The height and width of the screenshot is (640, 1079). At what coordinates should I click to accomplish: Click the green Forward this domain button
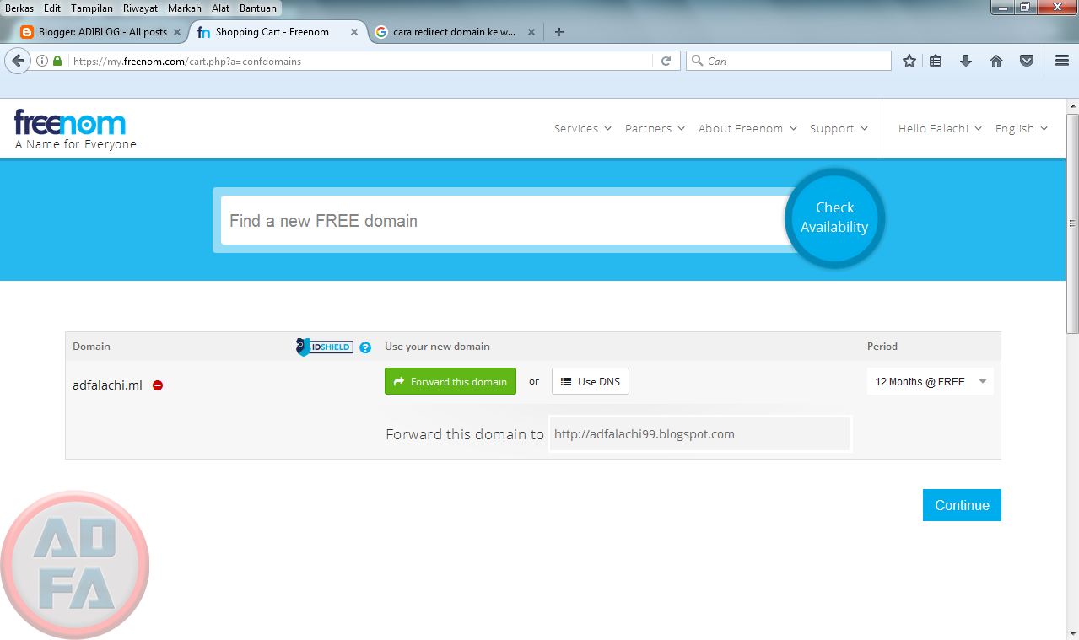[x=450, y=381]
